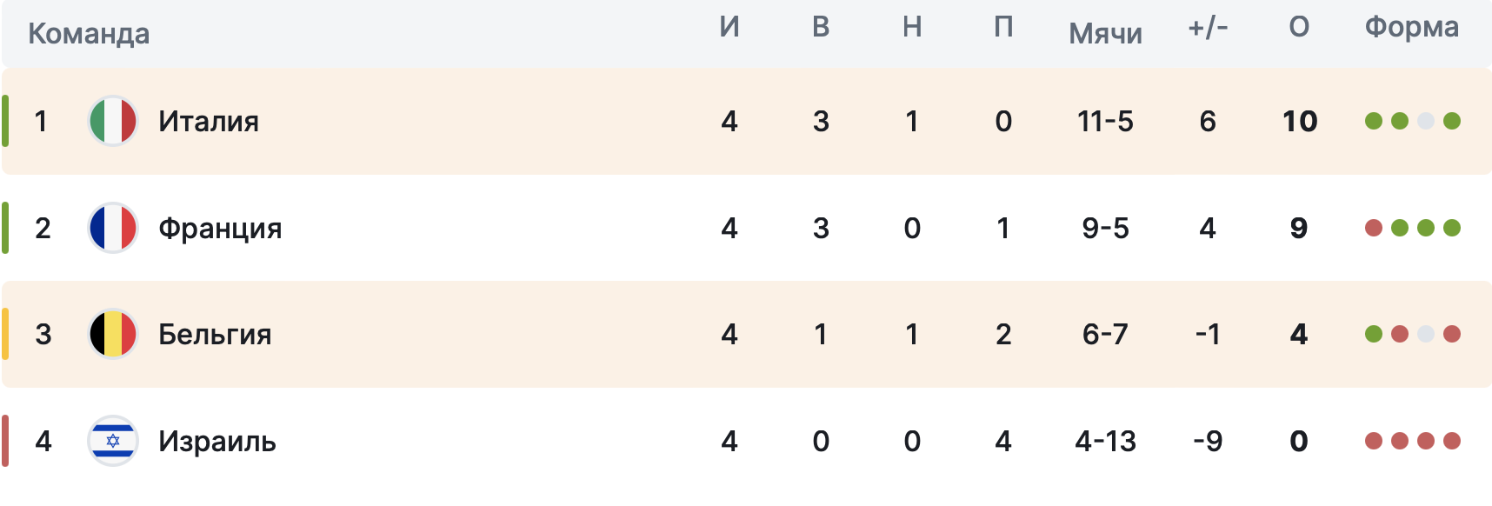1492x506 pixels.
Task: Sort by the Мячи column header
Action: [1105, 33]
